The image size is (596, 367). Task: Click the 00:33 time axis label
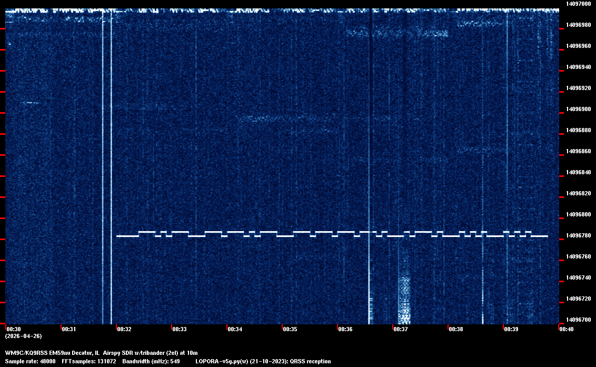[x=180, y=329]
